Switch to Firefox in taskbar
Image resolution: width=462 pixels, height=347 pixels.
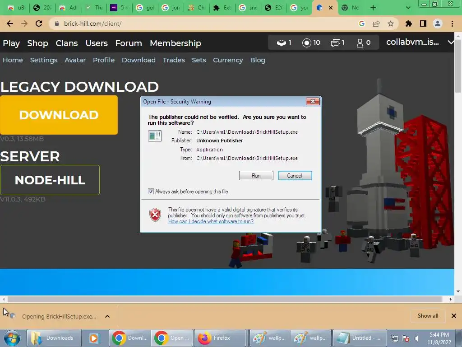tap(220, 338)
